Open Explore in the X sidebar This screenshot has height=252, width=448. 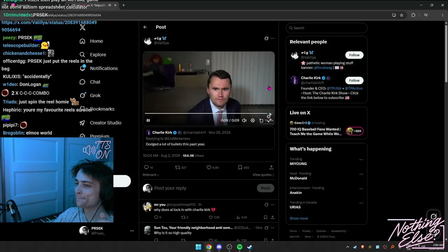point(93,55)
